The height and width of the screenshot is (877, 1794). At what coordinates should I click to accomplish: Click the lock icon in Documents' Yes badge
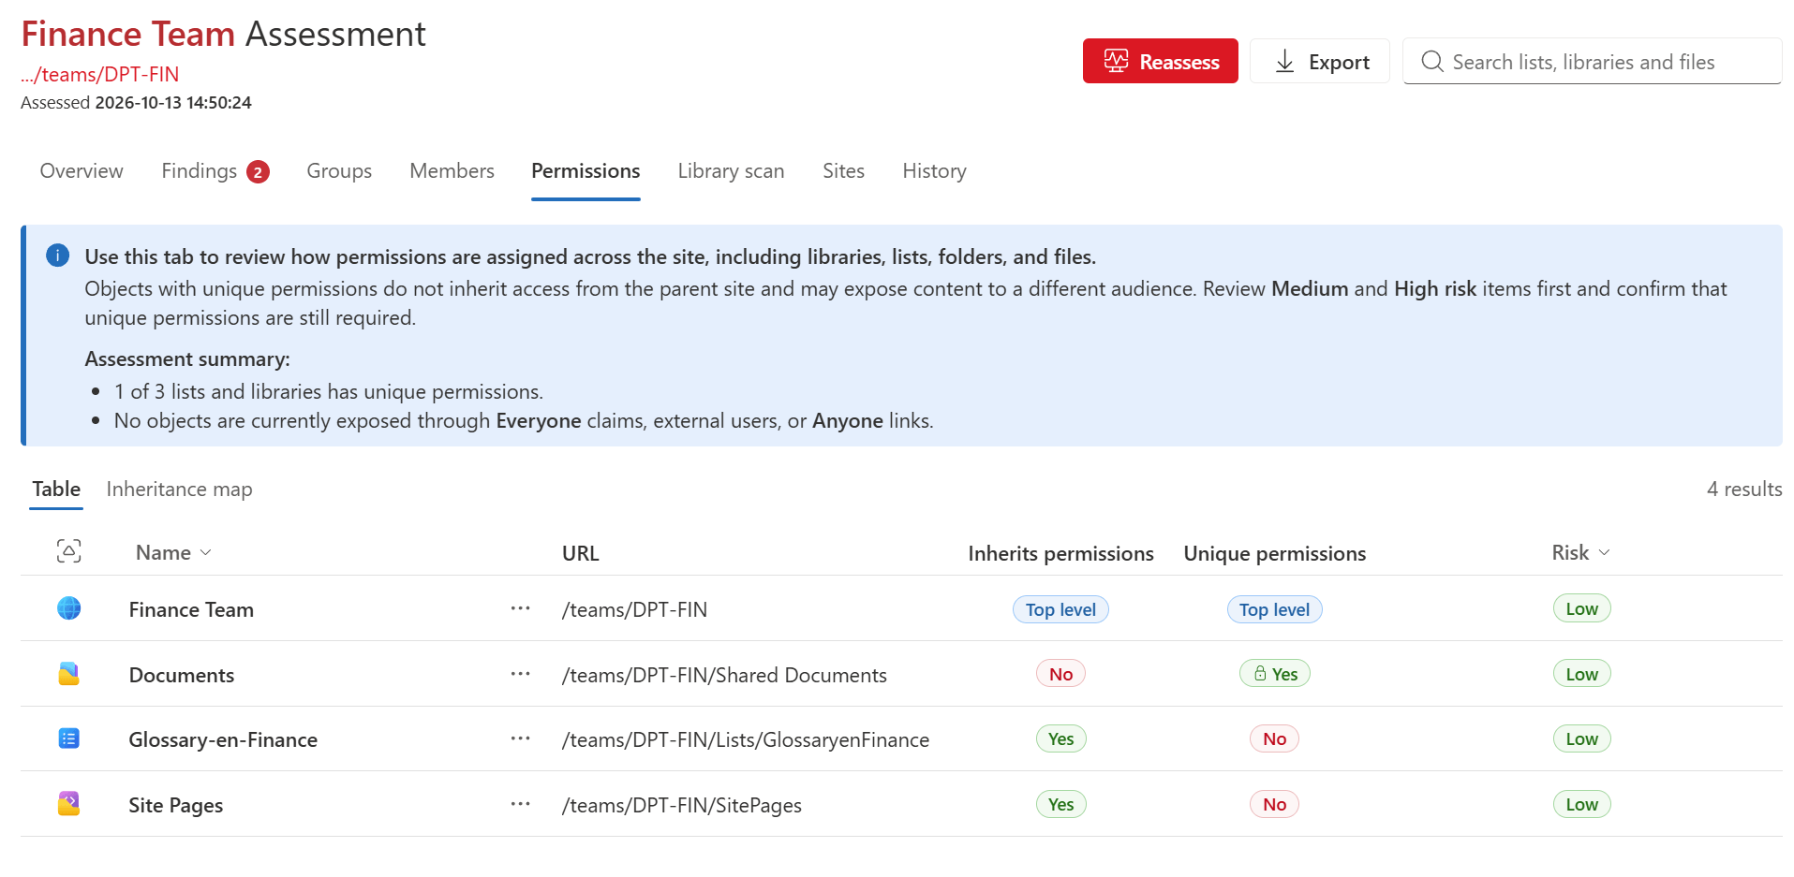[1260, 674]
